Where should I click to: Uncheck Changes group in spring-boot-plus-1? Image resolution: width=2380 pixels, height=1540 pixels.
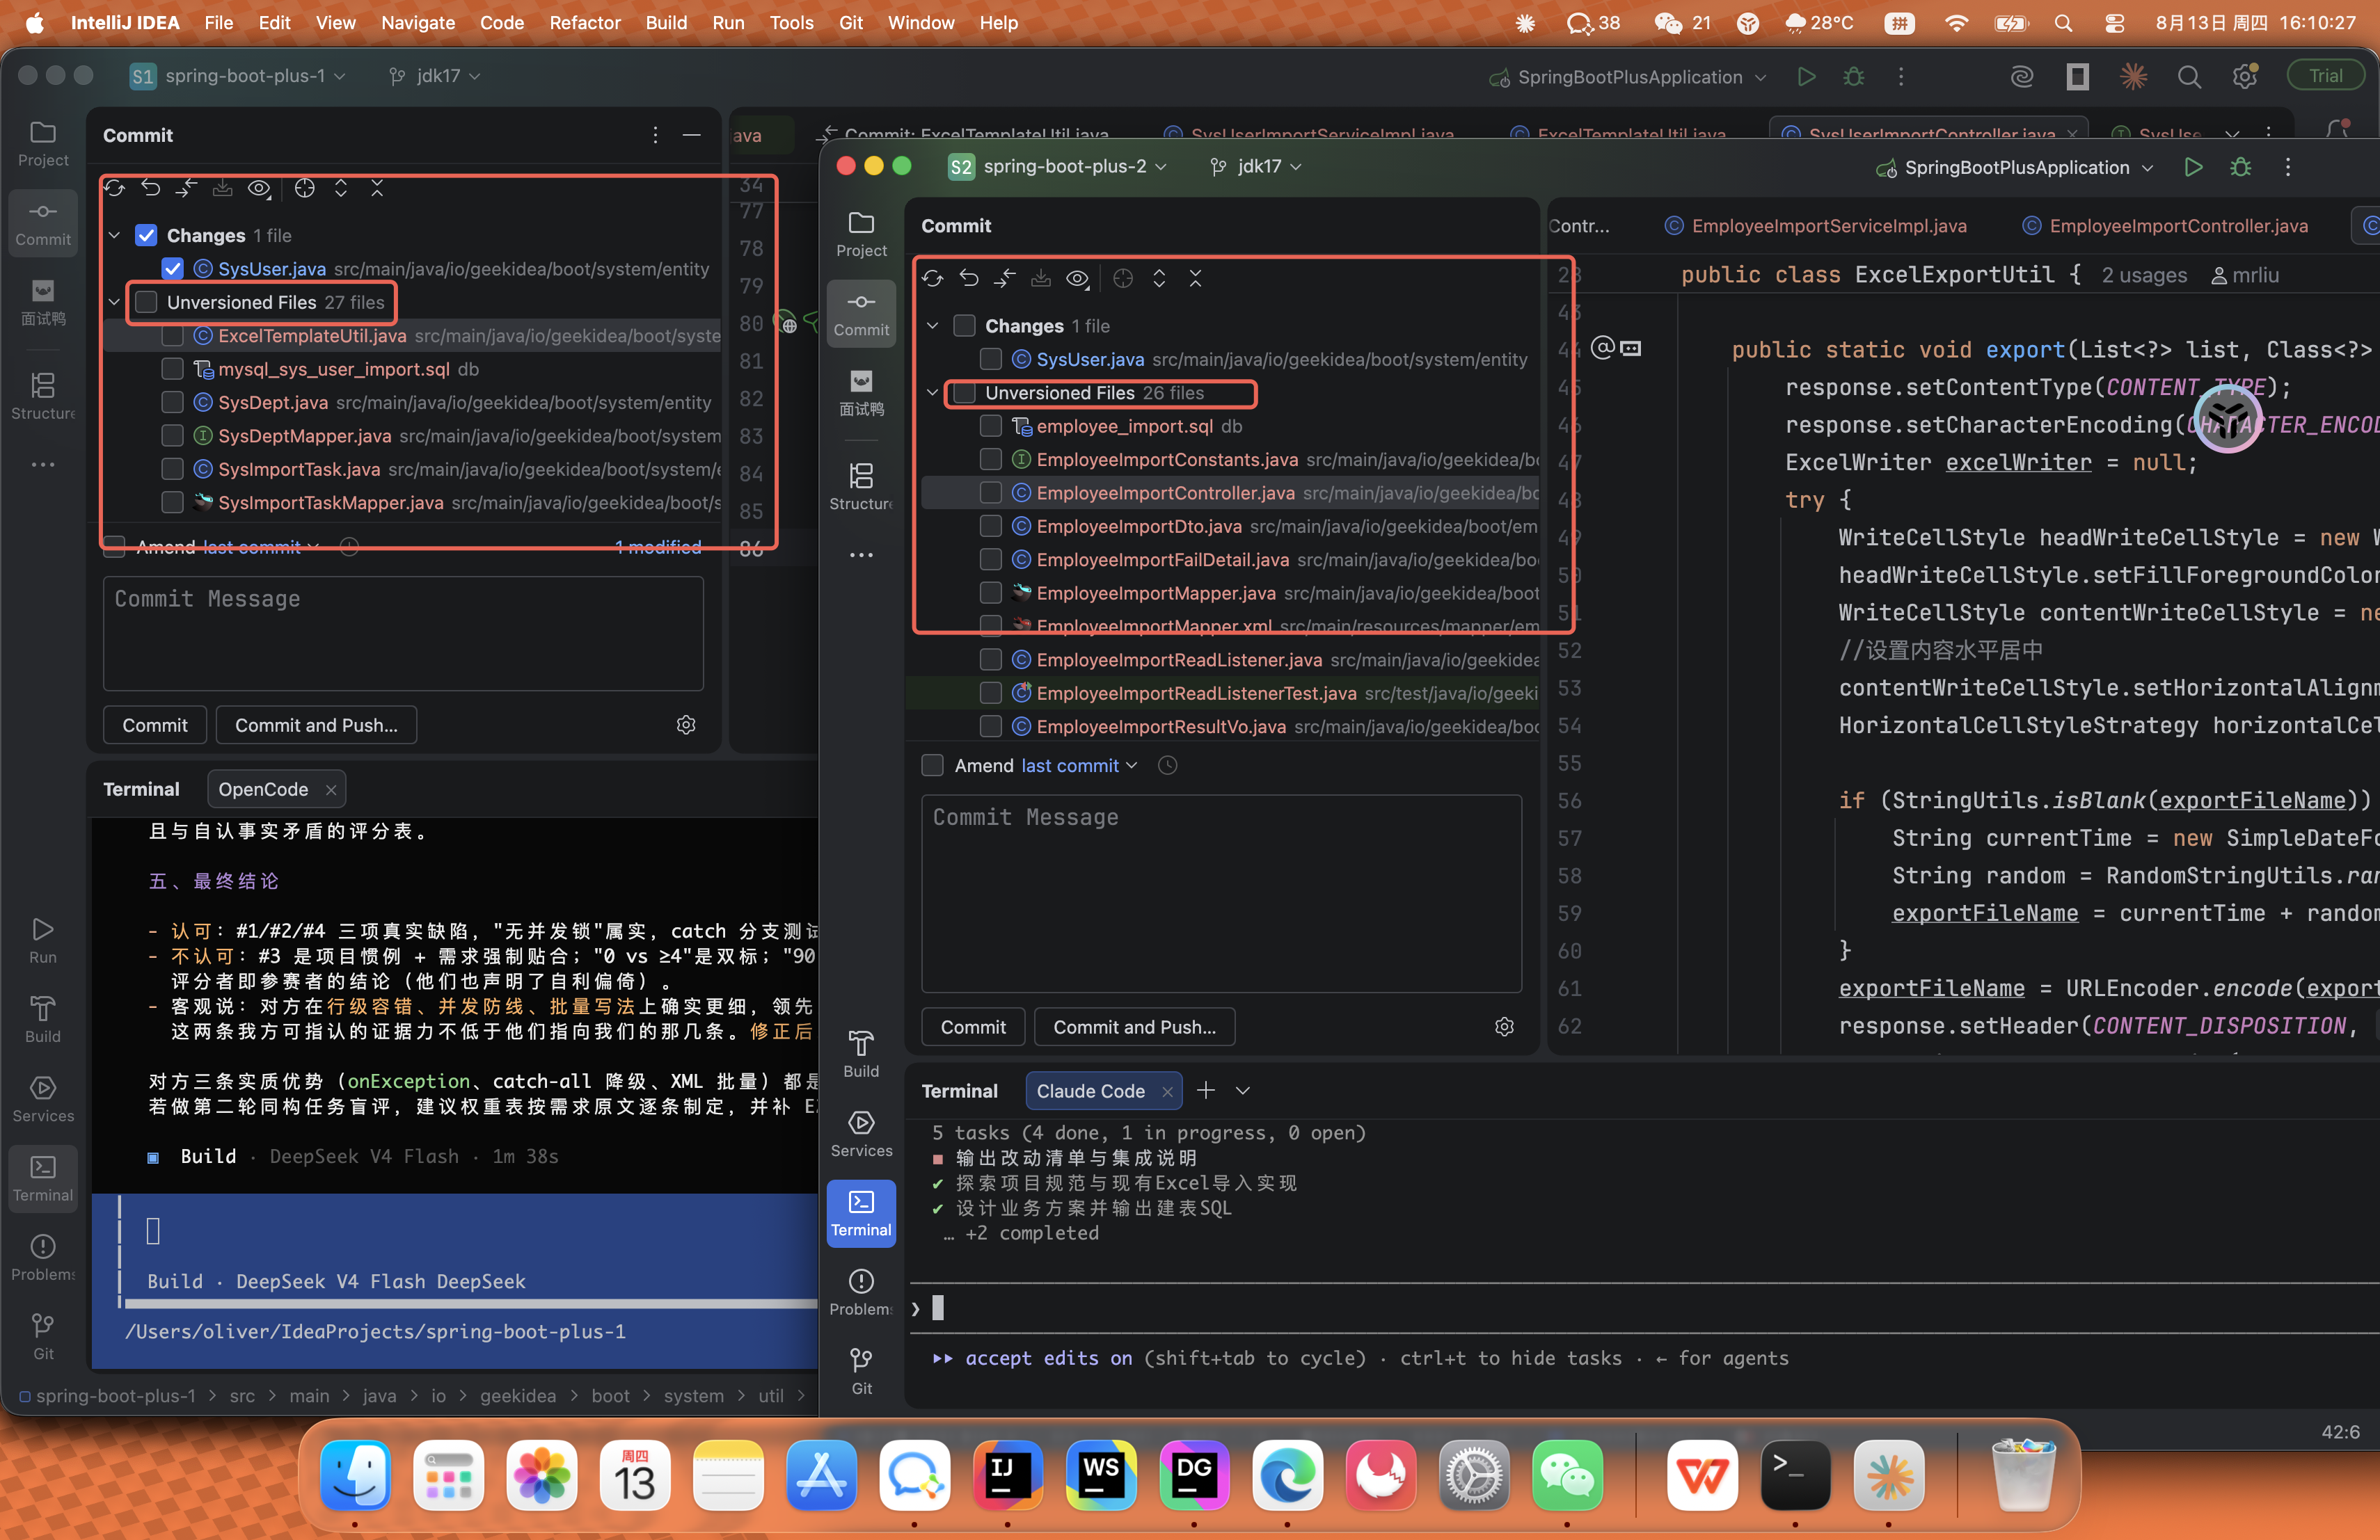coord(146,235)
